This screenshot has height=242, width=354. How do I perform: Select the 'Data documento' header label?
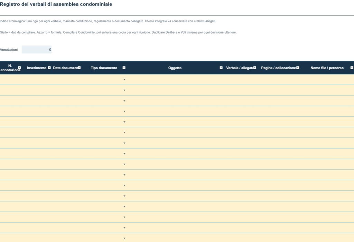click(x=65, y=68)
